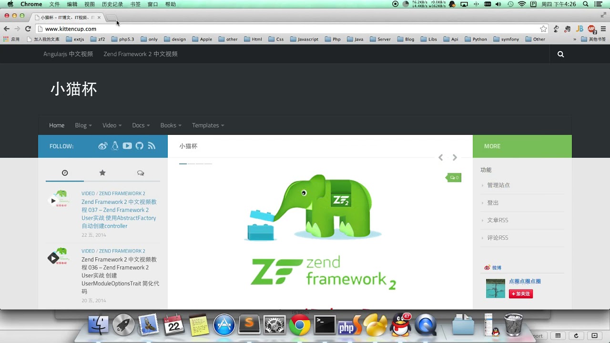
Task: Open a new tab in Chrome
Action: pos(111,18)
